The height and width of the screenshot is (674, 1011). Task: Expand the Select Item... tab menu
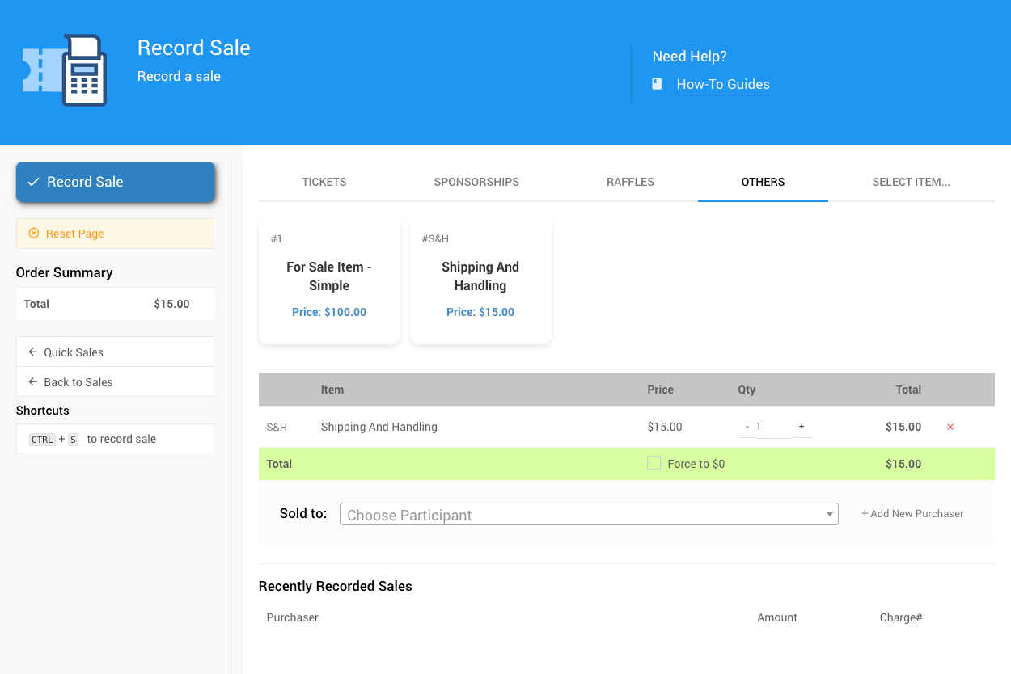click(911, 182)
